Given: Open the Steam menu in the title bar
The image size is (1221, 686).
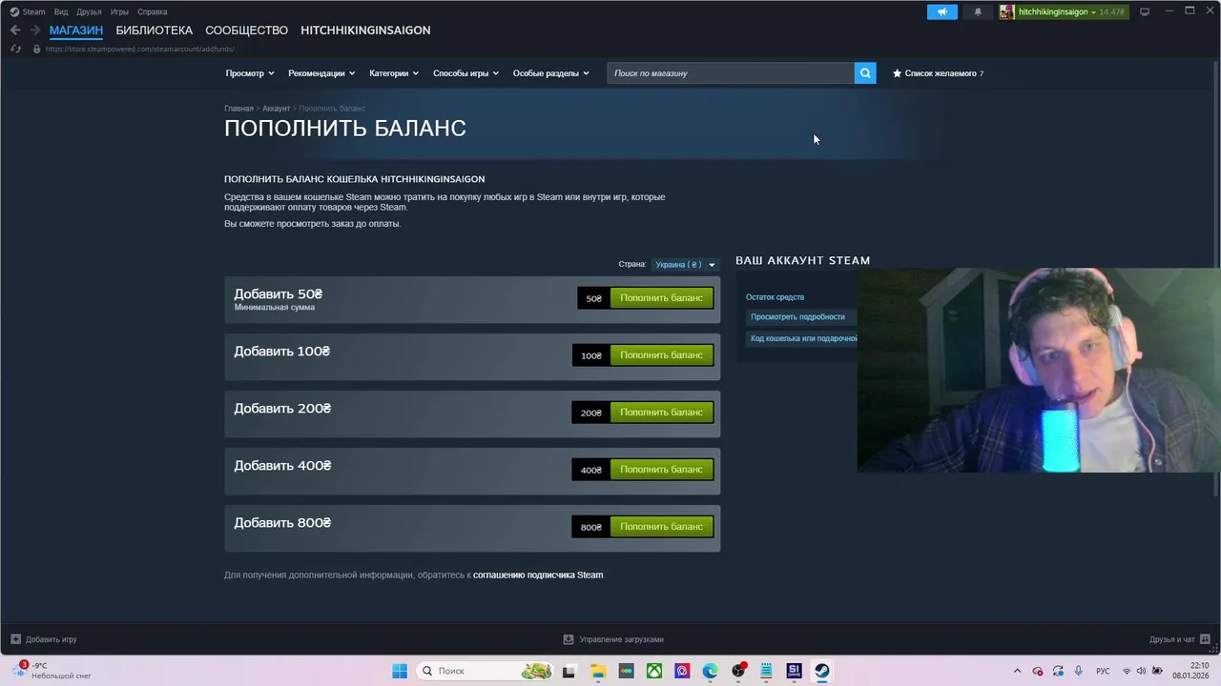Looking at the screenshot, I should coord(33,11).
